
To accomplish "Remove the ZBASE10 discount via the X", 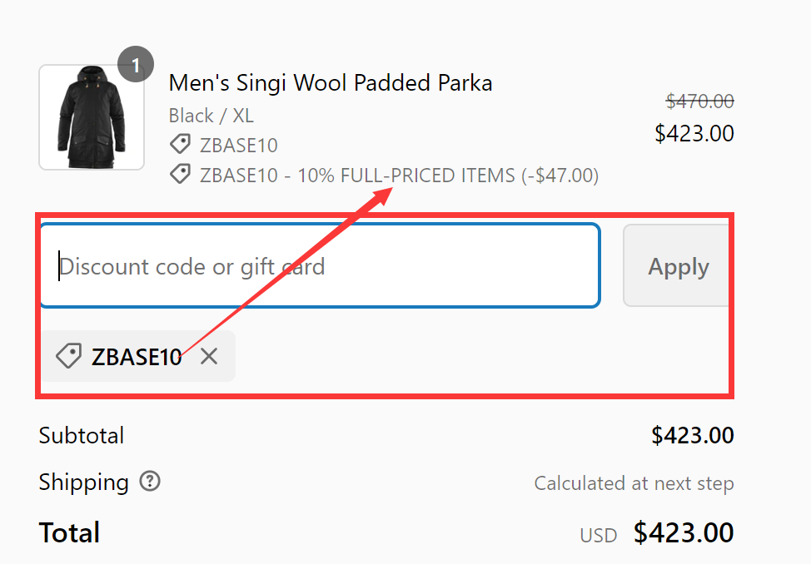I will tap(209, 356).
